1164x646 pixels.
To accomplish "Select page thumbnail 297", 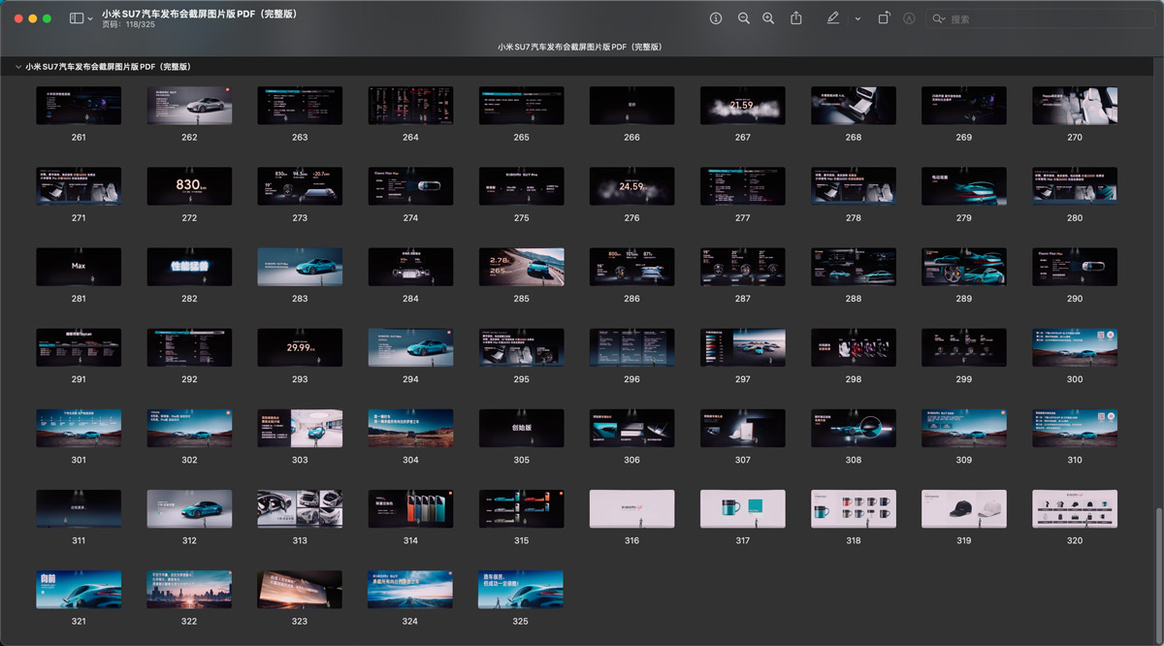I will click(742, 347).
